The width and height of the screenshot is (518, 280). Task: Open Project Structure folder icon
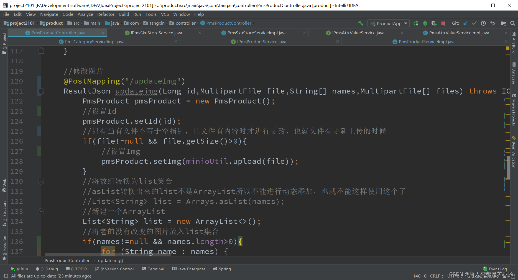coord(504,24)
